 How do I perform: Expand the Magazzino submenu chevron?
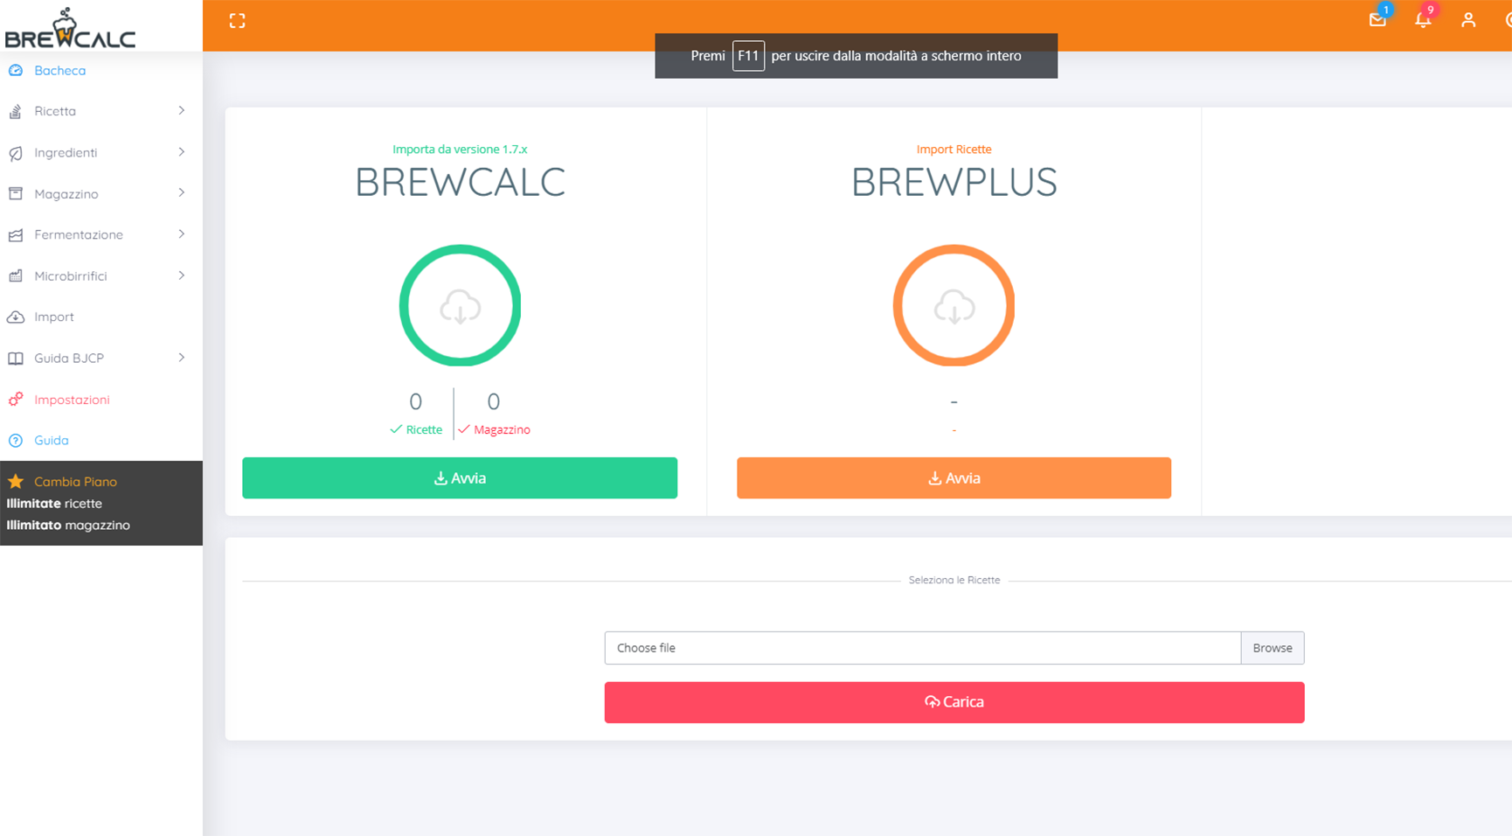182,192
